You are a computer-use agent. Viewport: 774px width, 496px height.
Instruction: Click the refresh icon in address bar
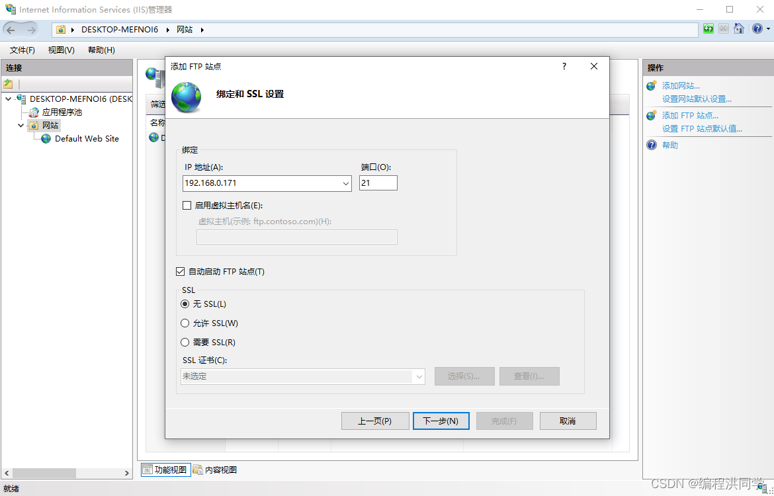click(709, 29)
